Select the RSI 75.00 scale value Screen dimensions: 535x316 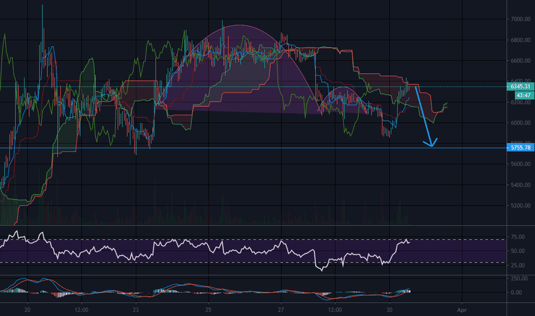(518, 237)
